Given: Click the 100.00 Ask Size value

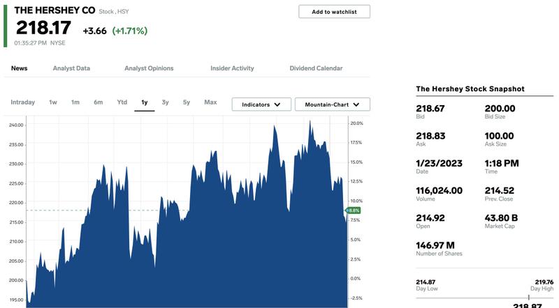Looking at the screenshot, I should (499, 136).
